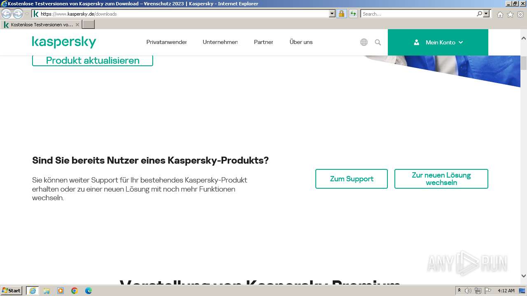Open the language globe icon

[x=364, y=42]
